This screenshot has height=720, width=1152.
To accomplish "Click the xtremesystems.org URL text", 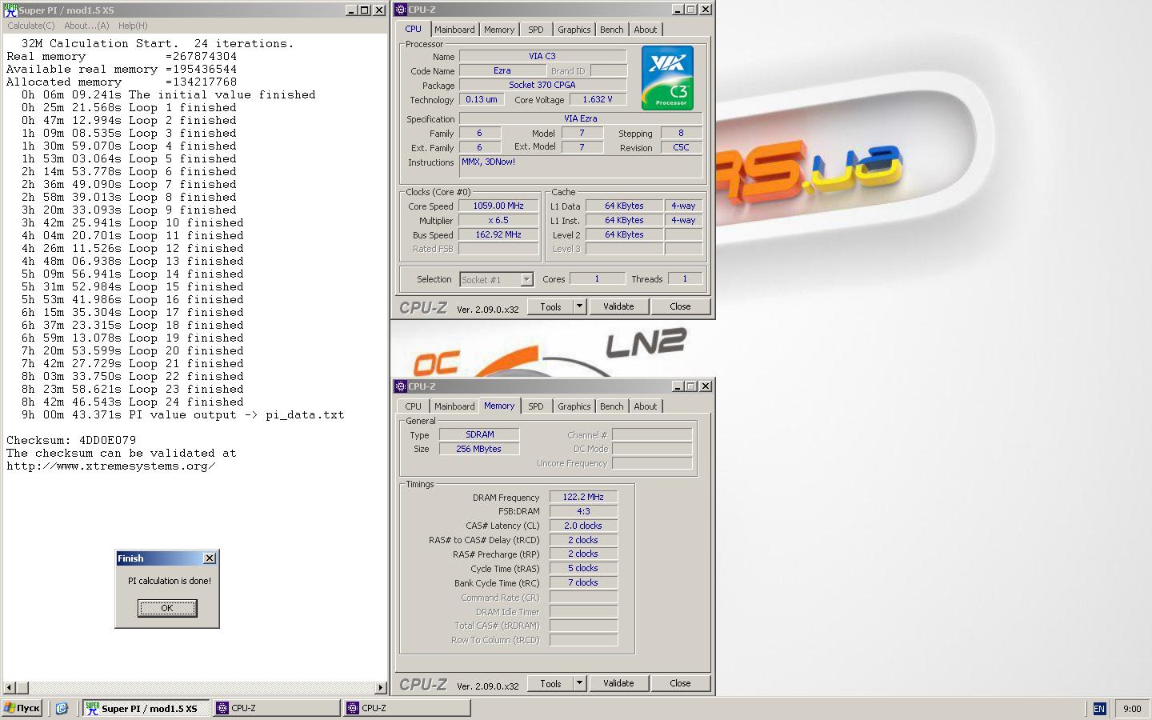I will tap(111, 466).
